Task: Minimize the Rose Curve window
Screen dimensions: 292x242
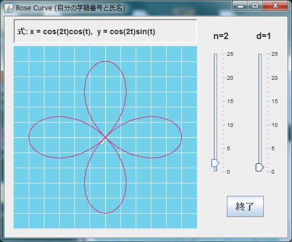Action: [240, 6]
